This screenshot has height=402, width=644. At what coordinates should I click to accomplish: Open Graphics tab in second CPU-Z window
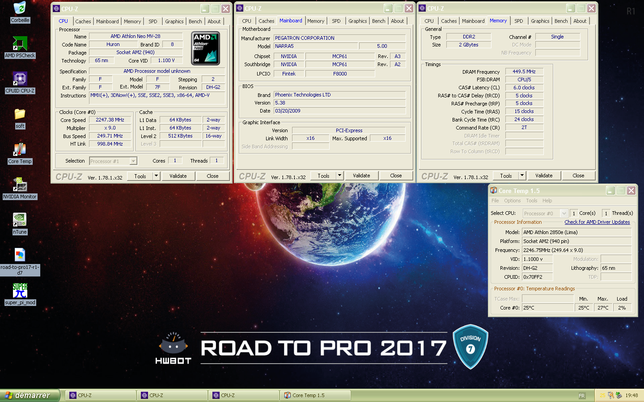point(358,21)
